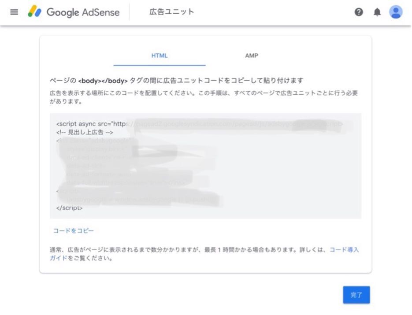The image size is (412, 315).
Task: Click the Google AdSense logo
Action: [74, 12]
